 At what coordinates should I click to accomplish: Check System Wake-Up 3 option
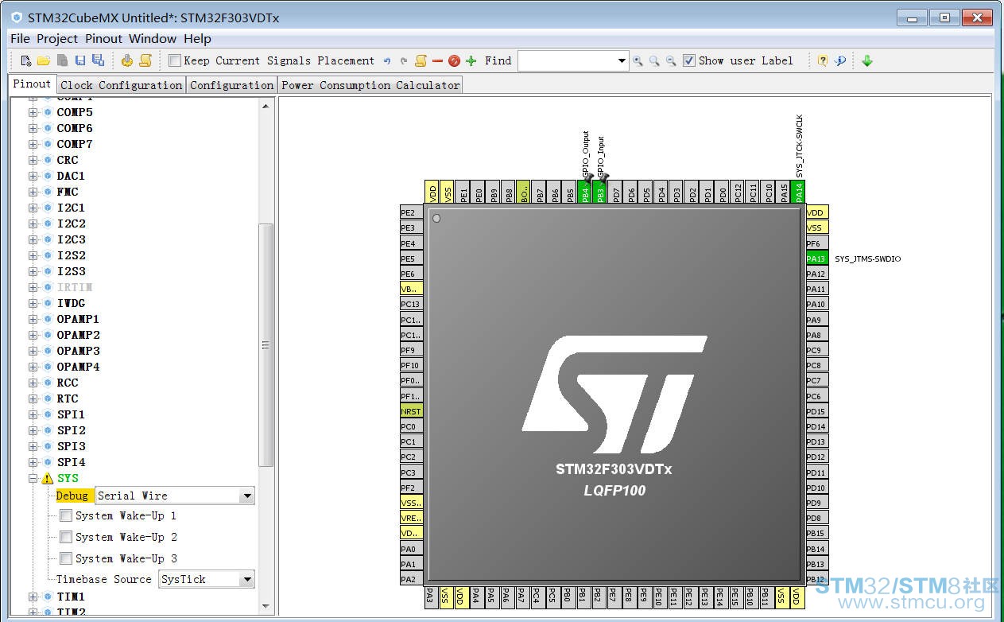[66, 558]
